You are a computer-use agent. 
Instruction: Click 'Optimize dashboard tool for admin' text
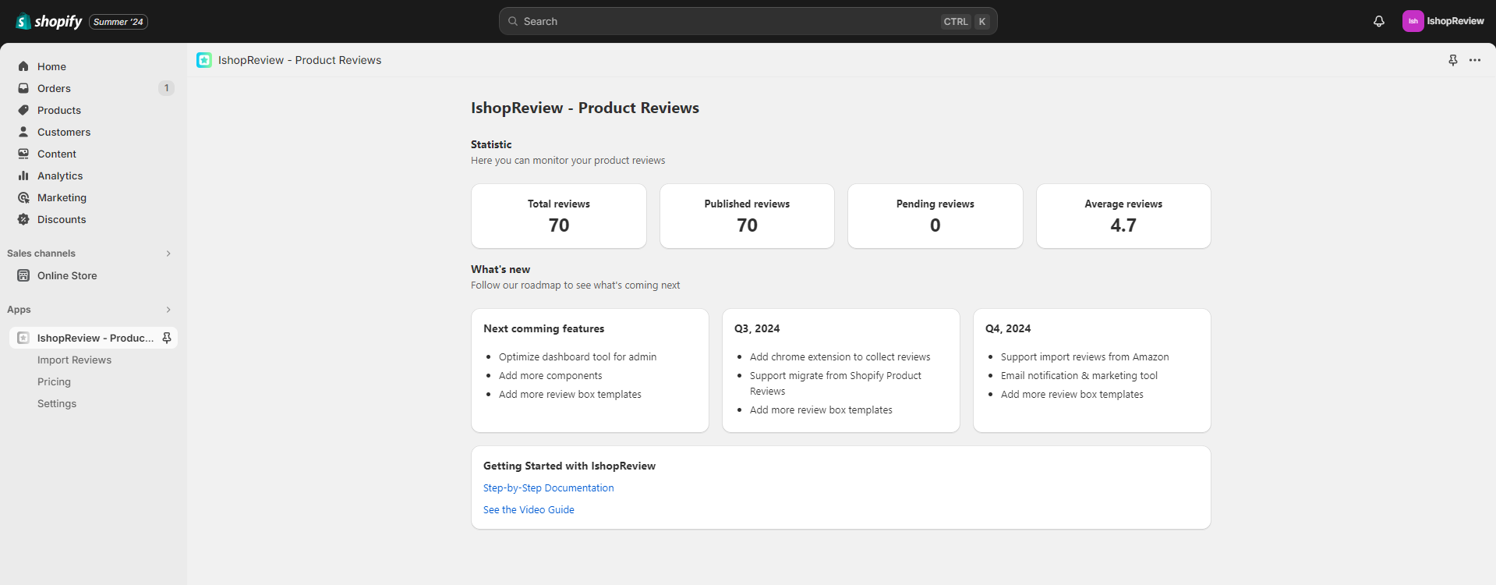pos(578,357)
